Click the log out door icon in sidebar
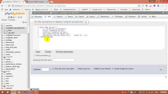Screen dimensions: 168x94 (x=11, y=17)
